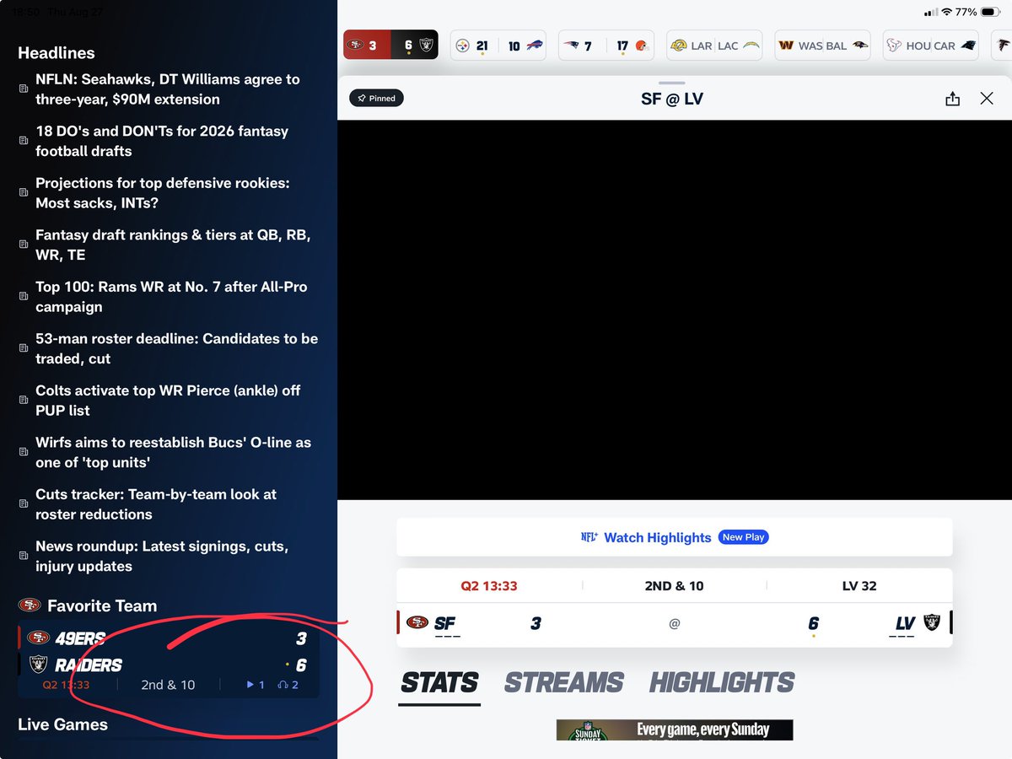1012x759 pixels.
Task: Tap the Live Games section heading
Action: click(x=62, y=724)
